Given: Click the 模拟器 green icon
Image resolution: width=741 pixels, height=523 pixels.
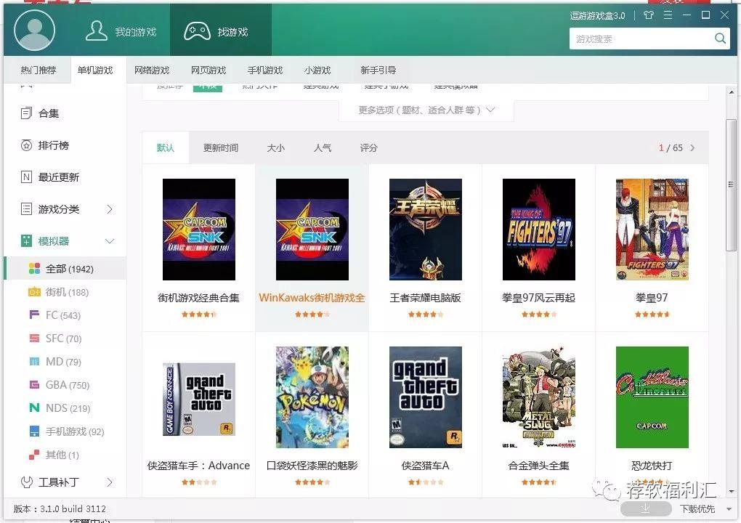Looking at the screenshot, I should click(26, 241).
